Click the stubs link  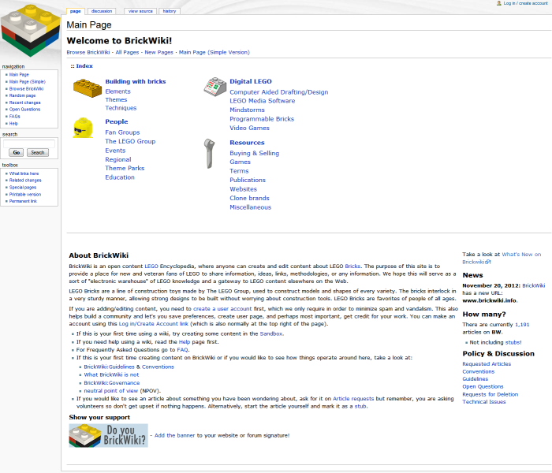tap(513, 342)
